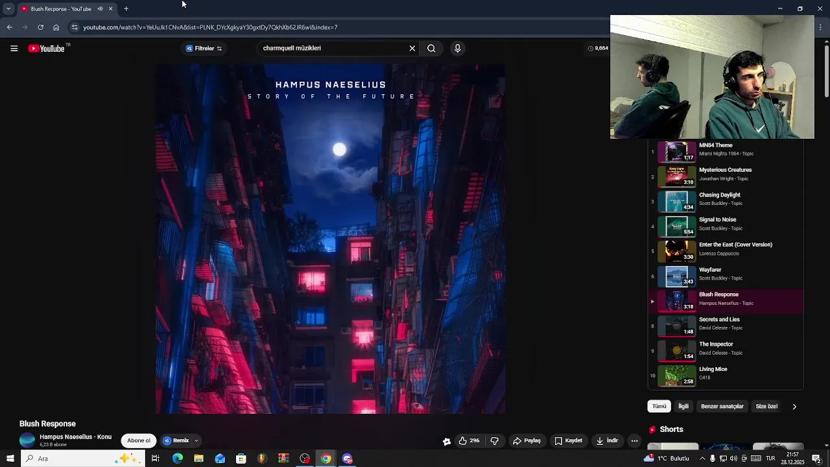
Task: Open the tab search dropdown arrow
Action: click(x=8, y=9)
